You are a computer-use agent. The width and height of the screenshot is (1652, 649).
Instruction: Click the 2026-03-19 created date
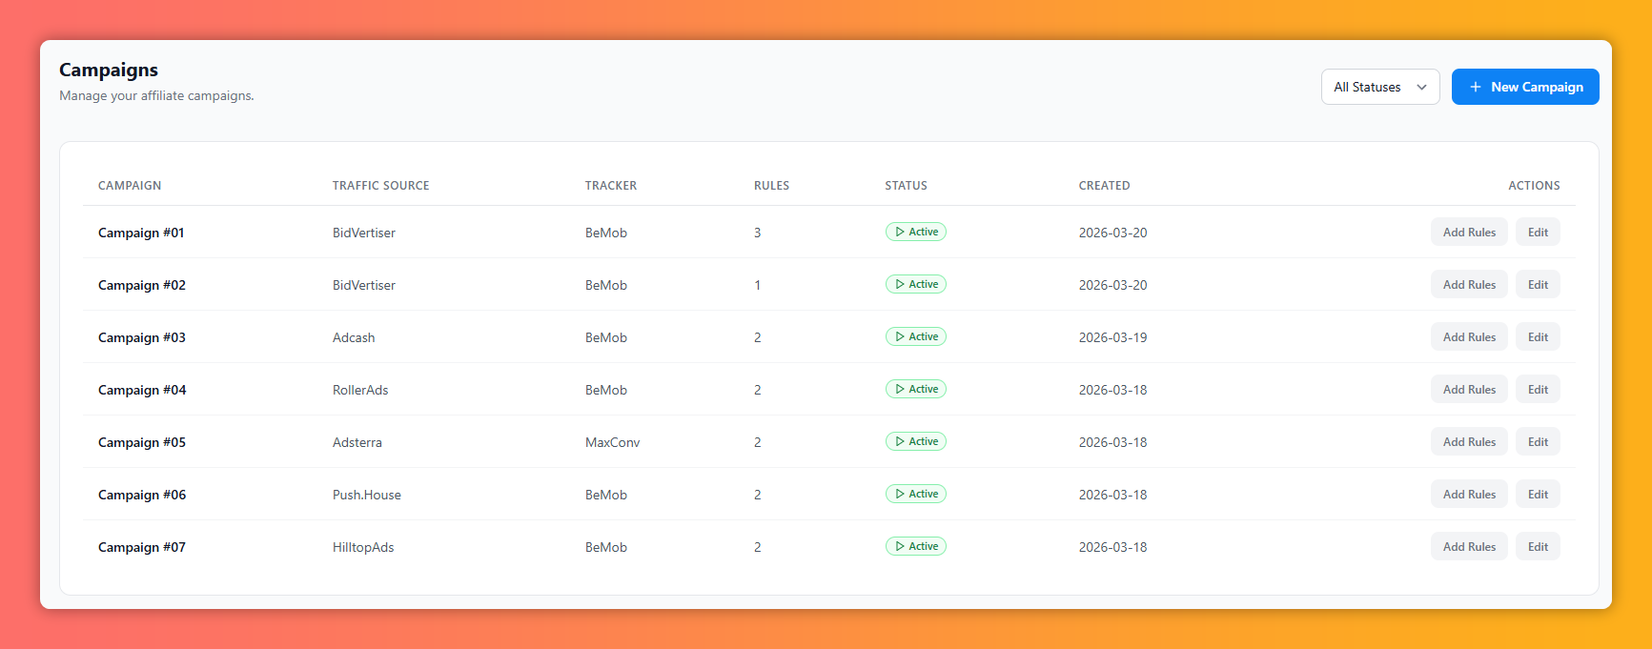point(1112,337)
